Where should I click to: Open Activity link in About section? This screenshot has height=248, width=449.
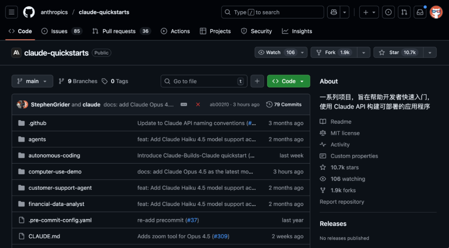(334, 145)
